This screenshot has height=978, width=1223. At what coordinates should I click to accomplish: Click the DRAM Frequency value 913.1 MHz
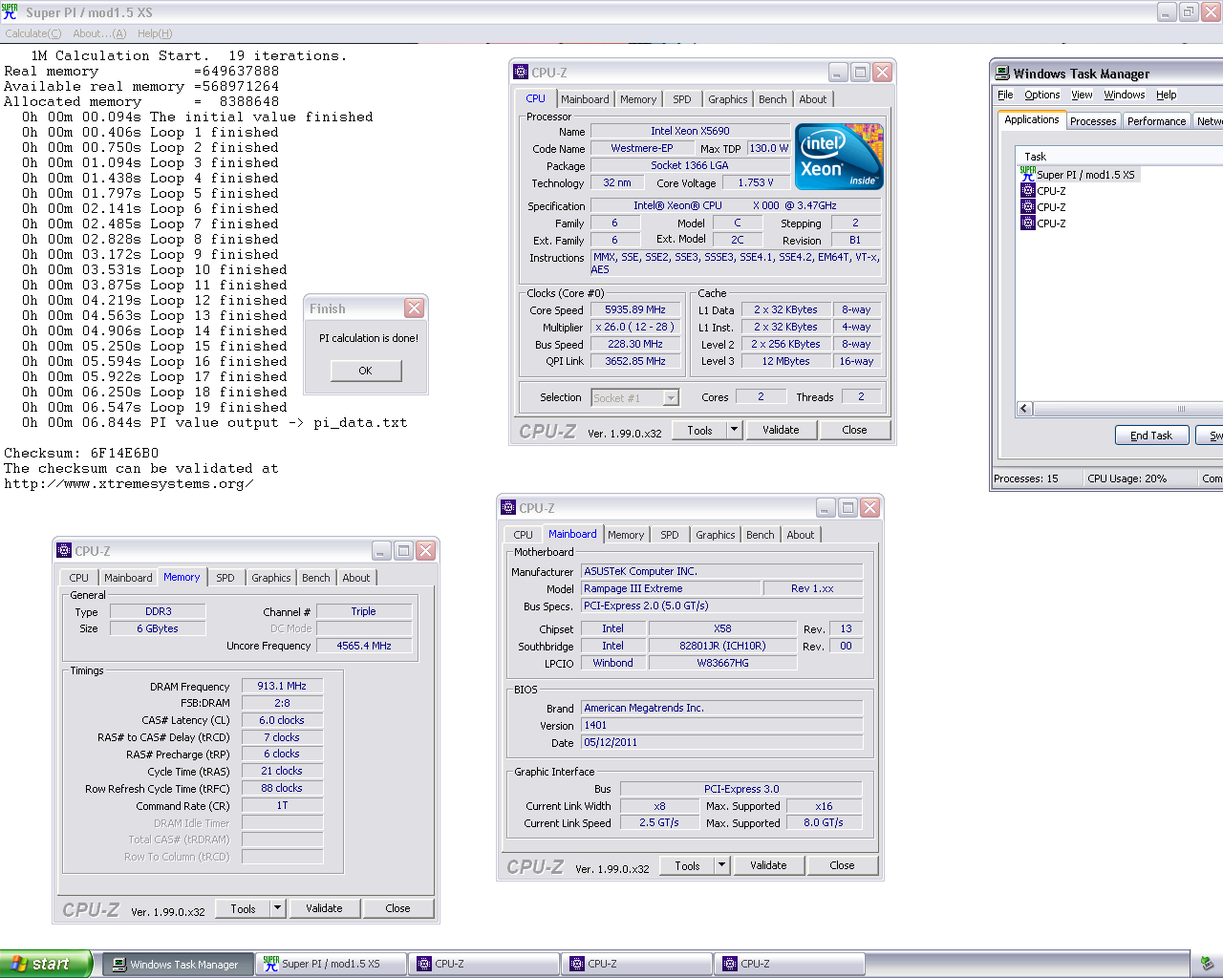[282, 686]
